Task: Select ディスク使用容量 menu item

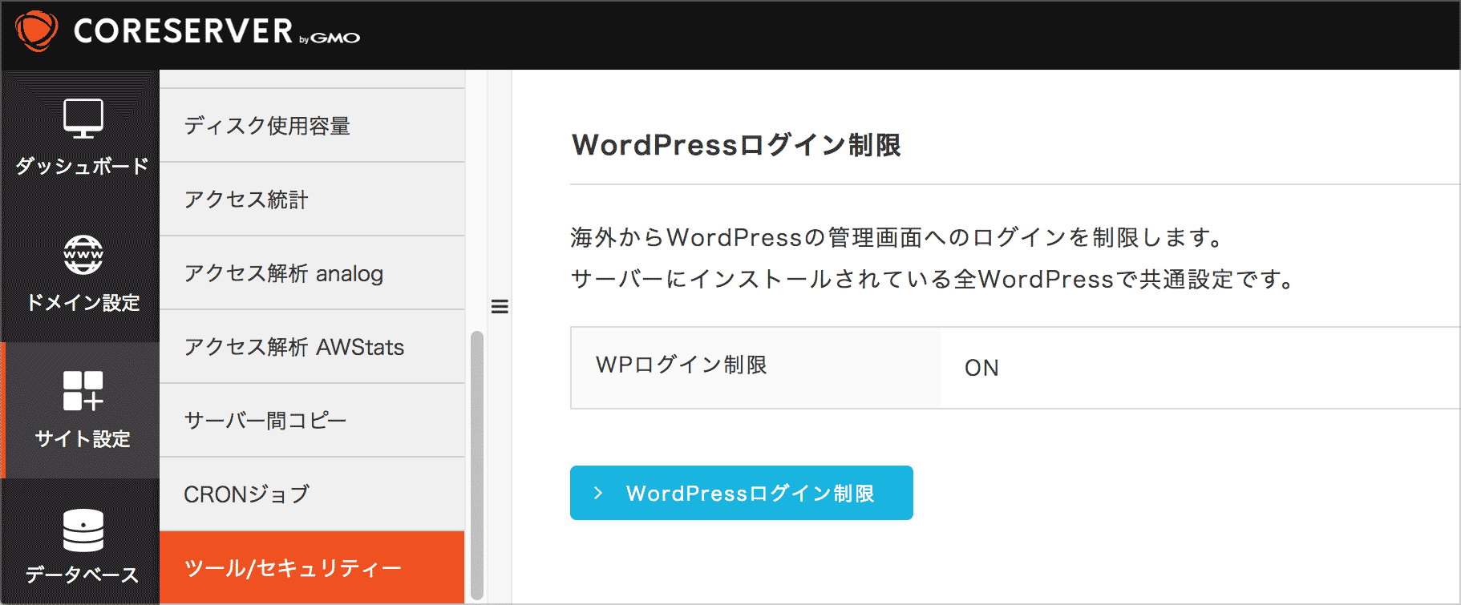Action: 312,126
